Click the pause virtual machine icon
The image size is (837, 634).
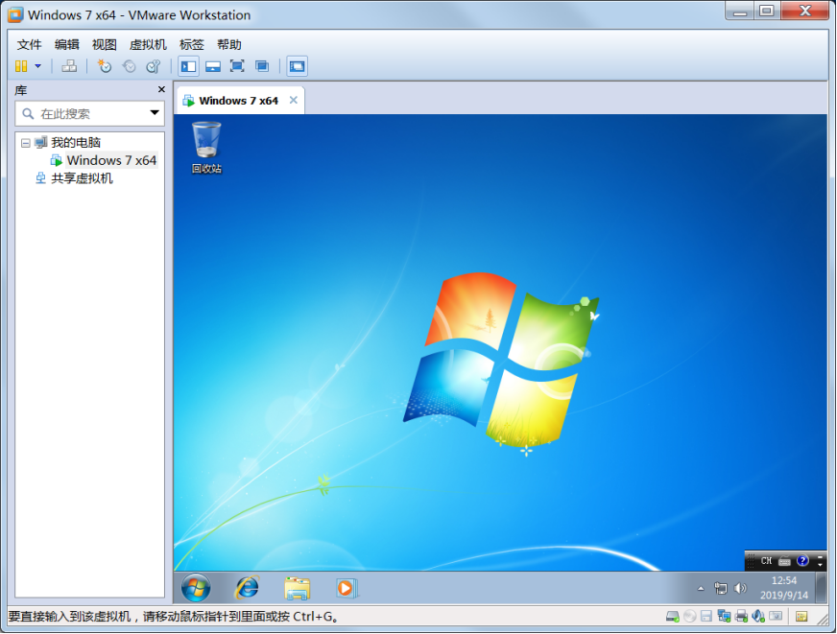click(x=21, y=66)
